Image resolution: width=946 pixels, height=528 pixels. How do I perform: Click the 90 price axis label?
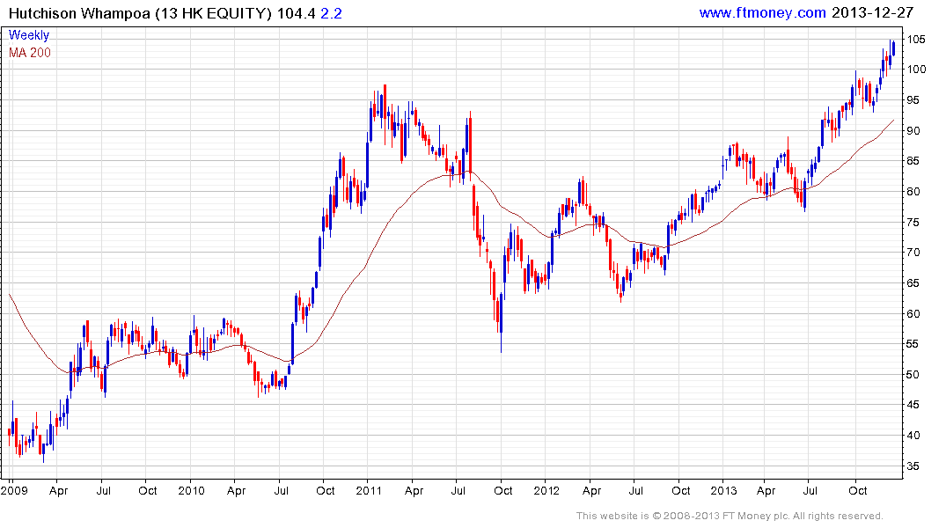point(913,131)
